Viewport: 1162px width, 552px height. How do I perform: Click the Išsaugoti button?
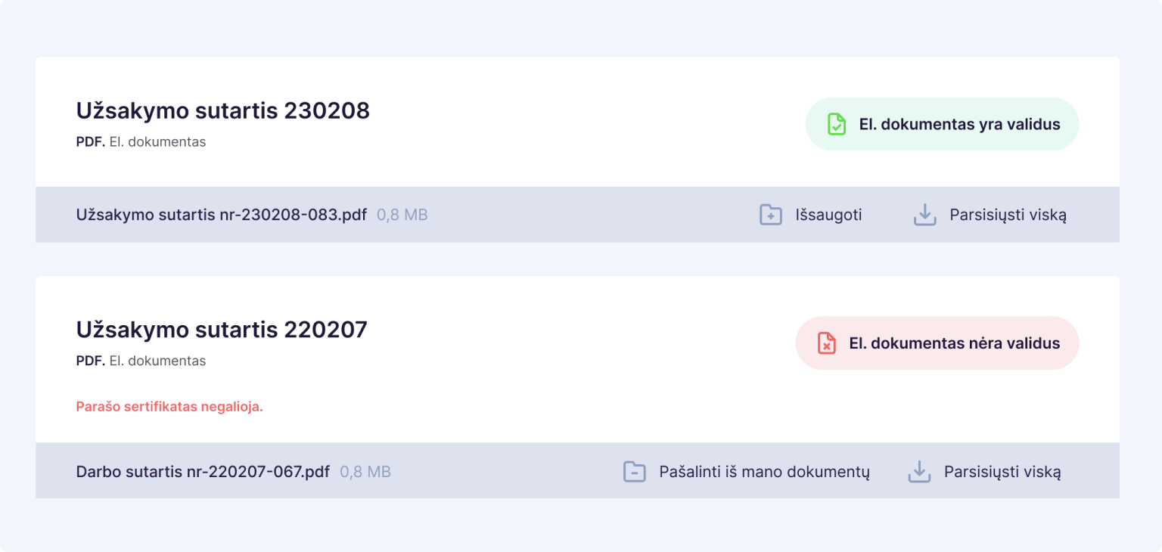(828, 215)
